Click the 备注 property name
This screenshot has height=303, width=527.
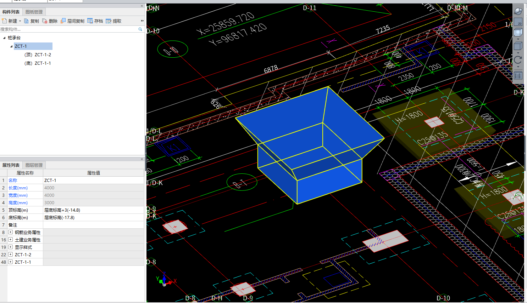(13, 225)
